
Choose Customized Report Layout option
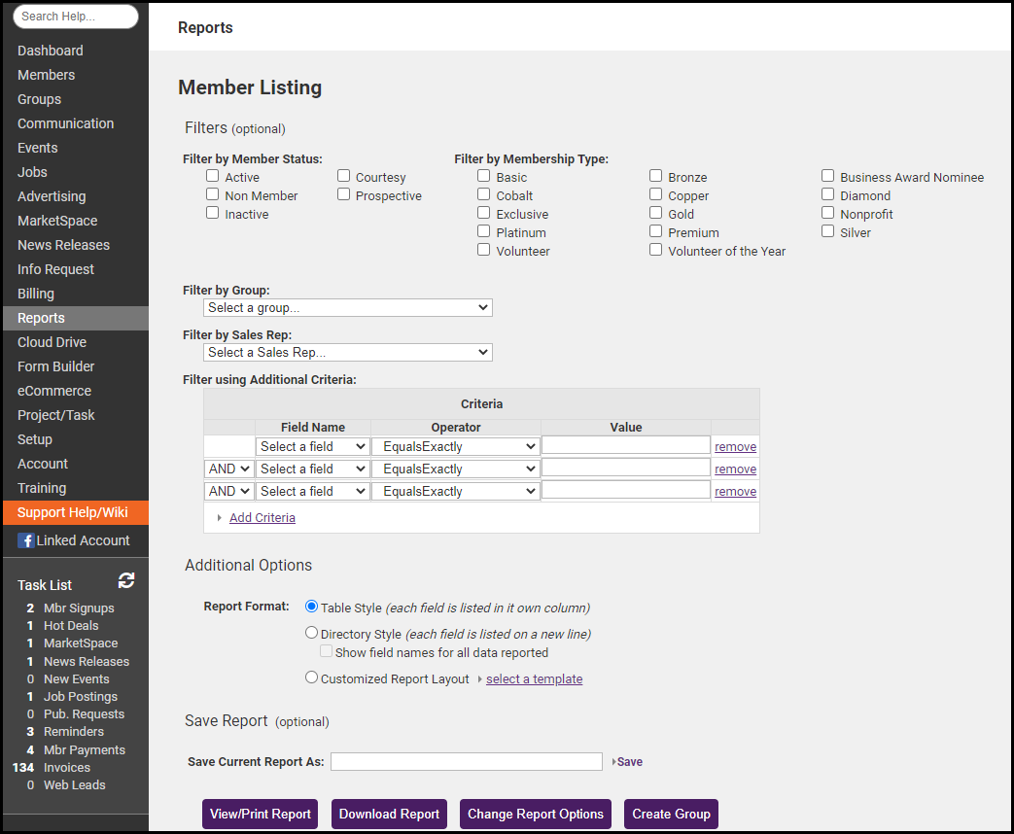(x=312, y=678)
